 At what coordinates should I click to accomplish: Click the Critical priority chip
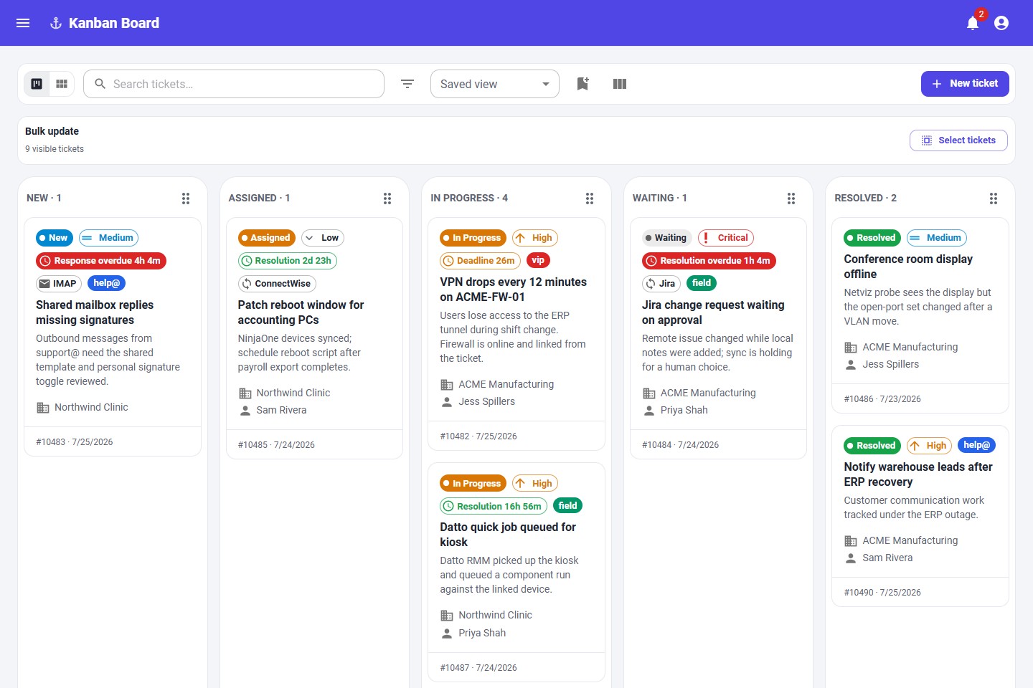726,238
